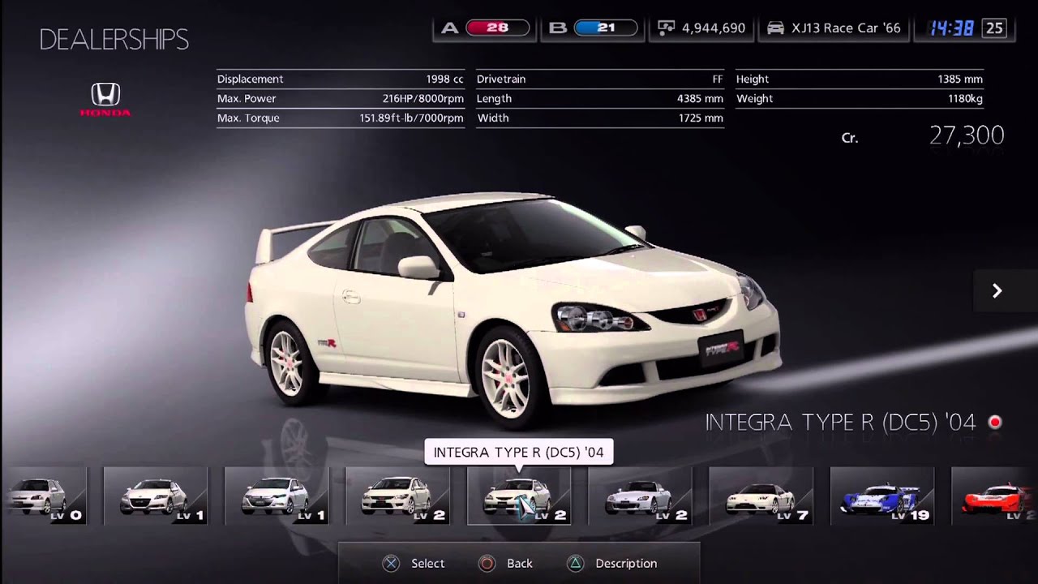Viewport: 1038px width, 584px height.
Task: Select the LV 7 white coupe thumbnail
Action: click(761, 496)
